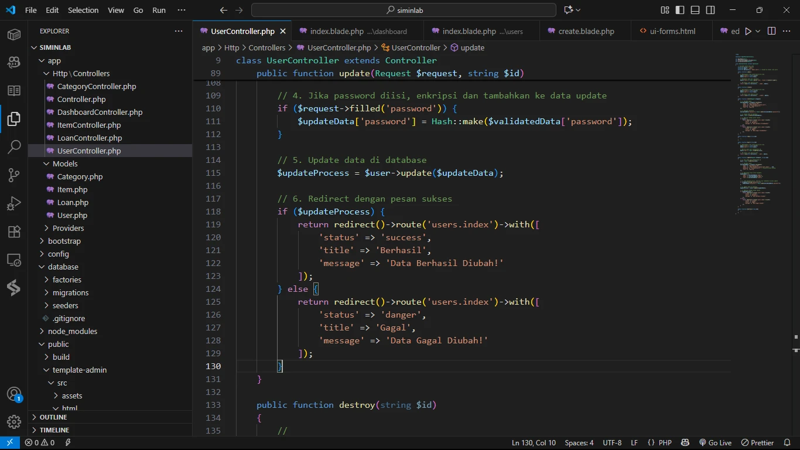Click the Manage gear icon

coord(14,421)
